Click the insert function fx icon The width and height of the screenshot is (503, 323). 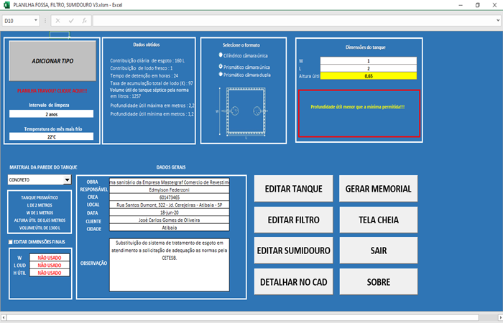(84, 21)
